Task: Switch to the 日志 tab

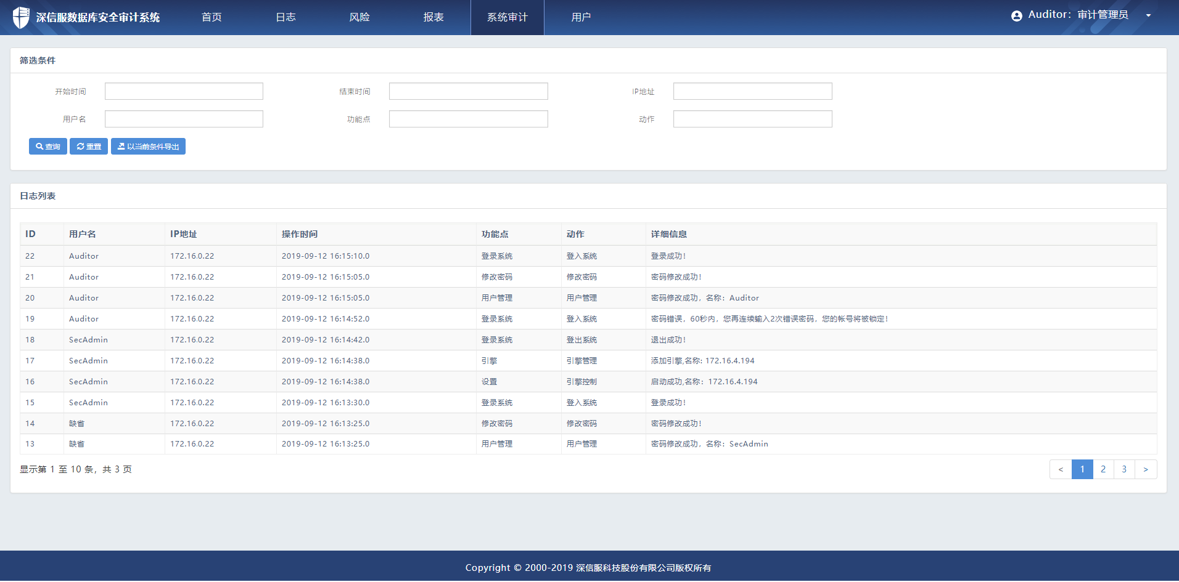Action: (x=286, y=17)
